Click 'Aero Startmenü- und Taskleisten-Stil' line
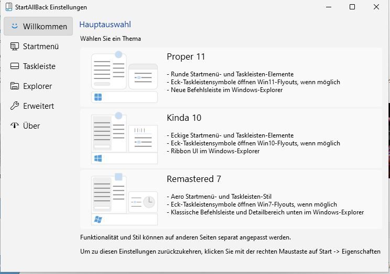Viewport: 390px width, 274px height. (219, 197)
